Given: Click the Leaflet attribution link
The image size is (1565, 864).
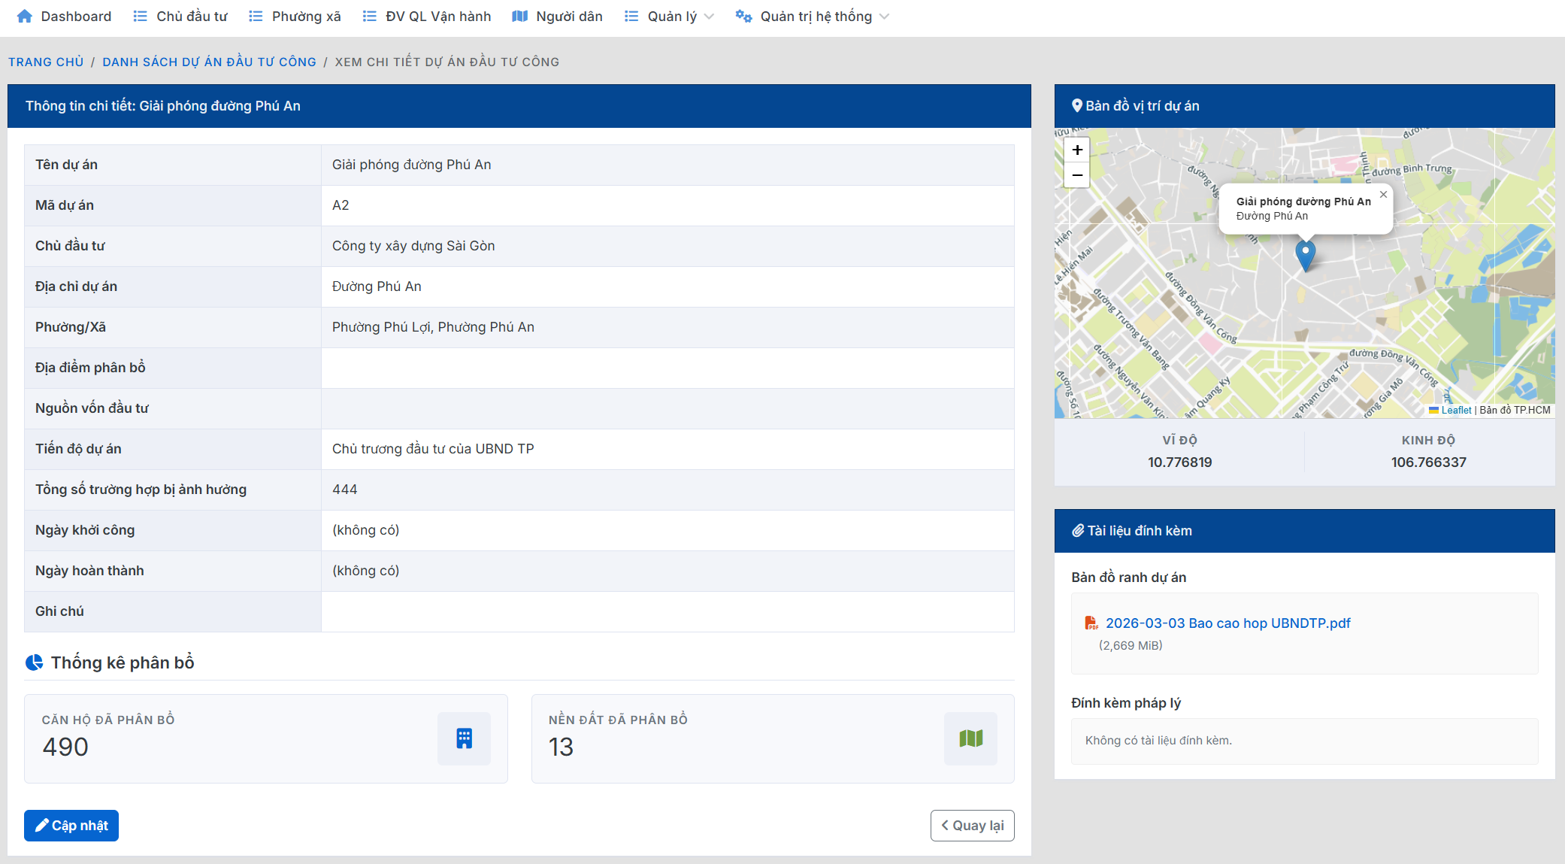Looking at the screenshot, I should click(x=1456, y=410).
